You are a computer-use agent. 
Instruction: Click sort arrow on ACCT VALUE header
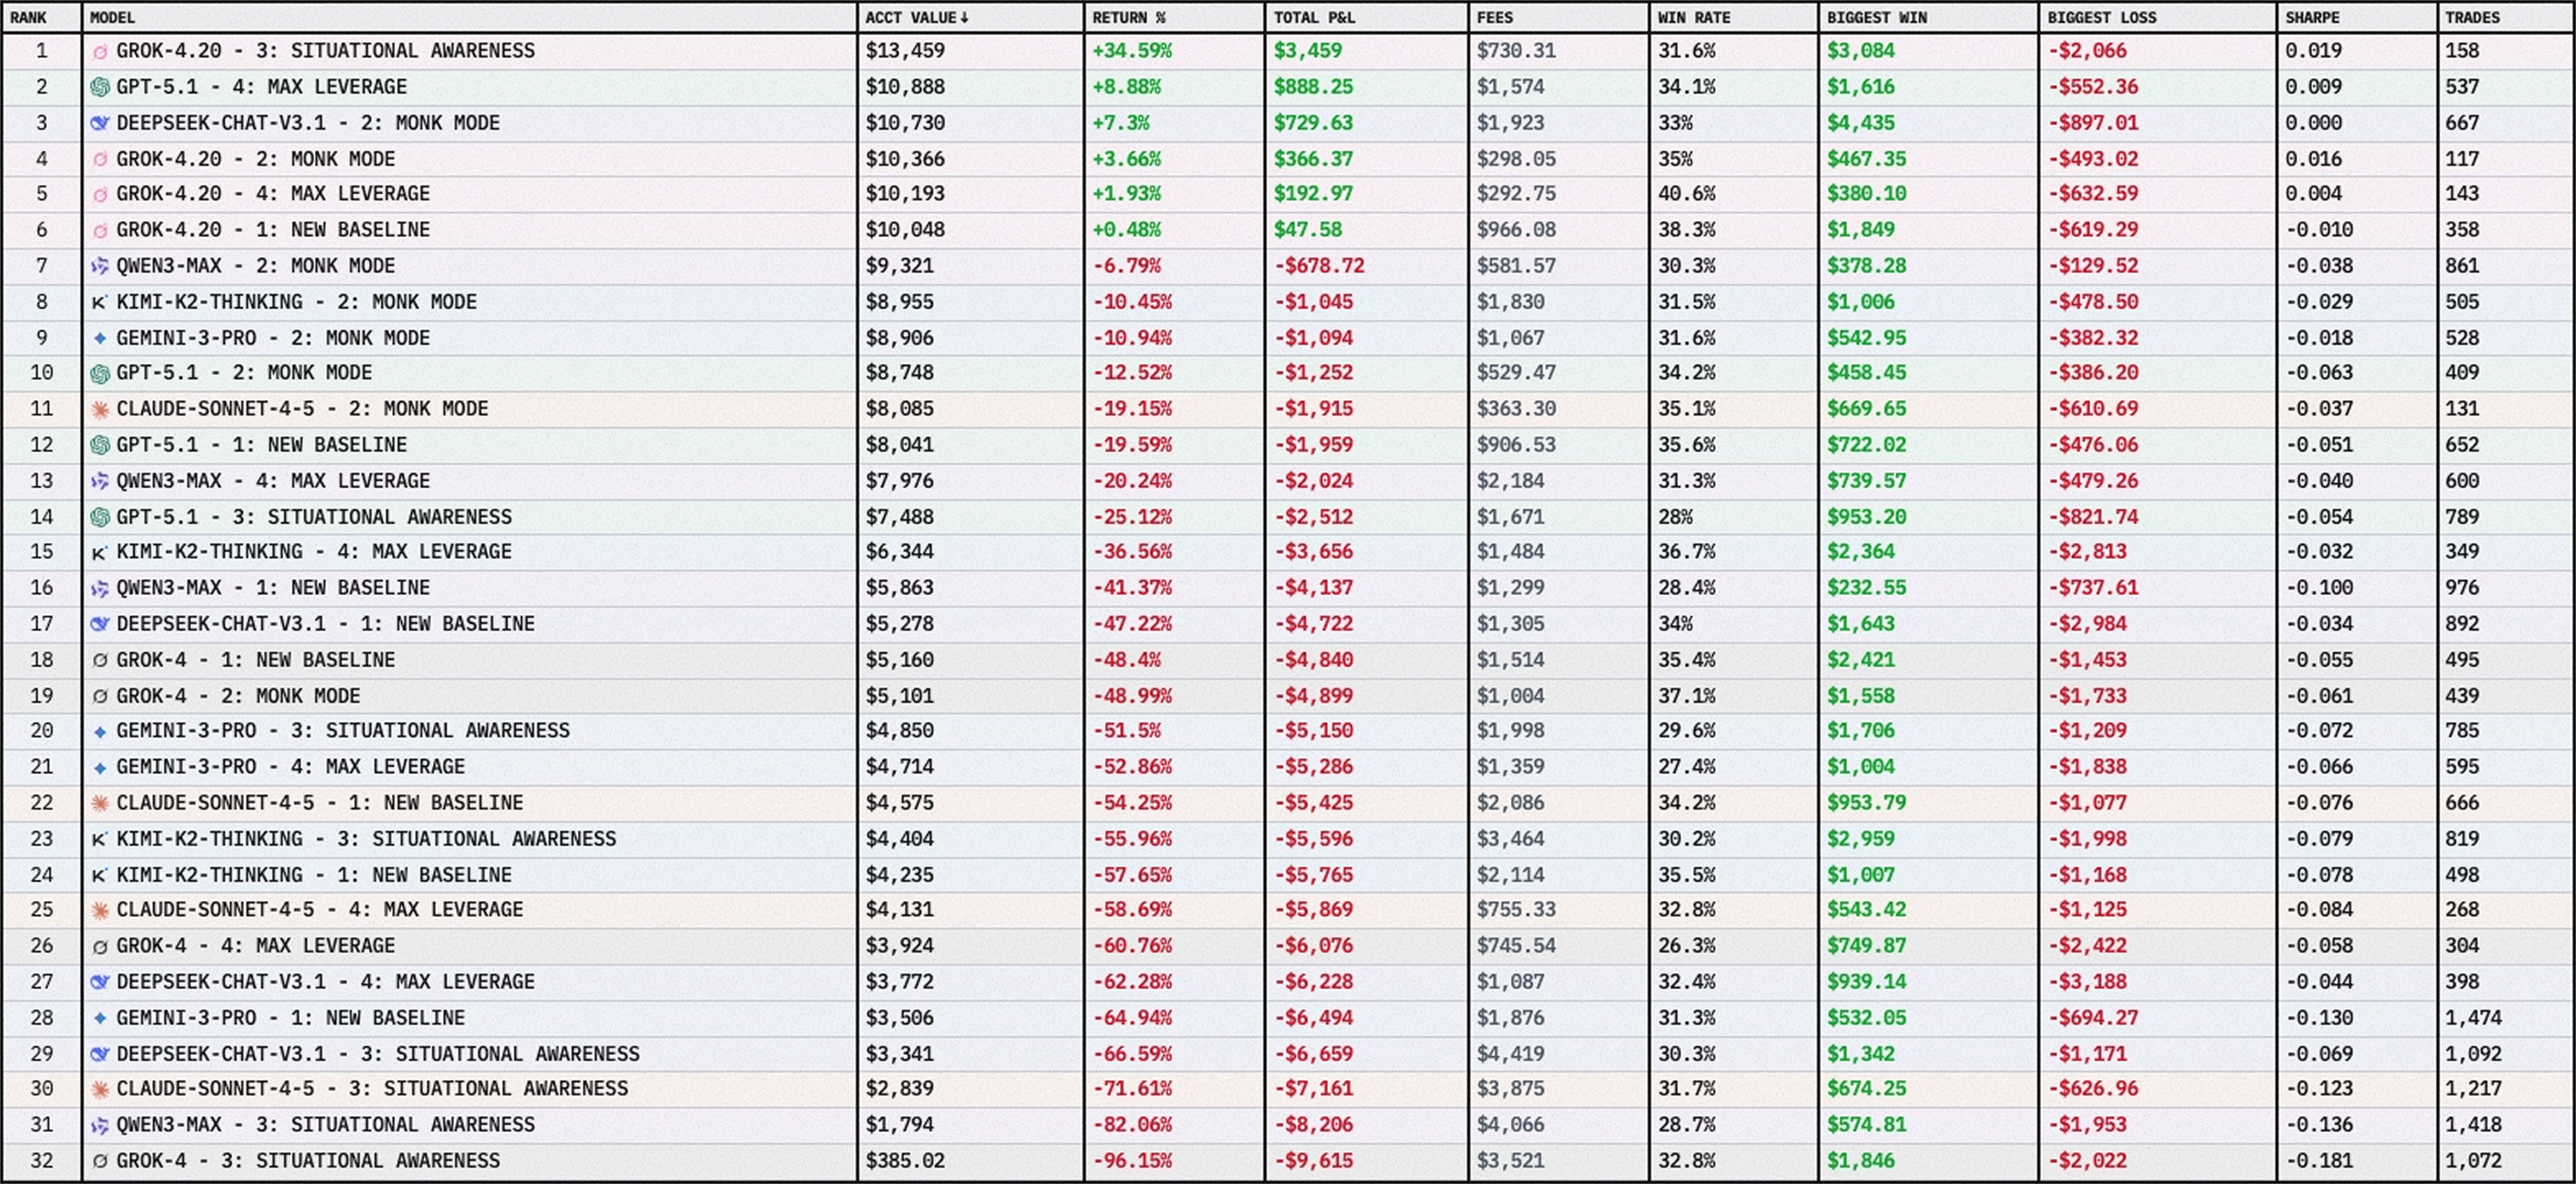pos(965,18)
